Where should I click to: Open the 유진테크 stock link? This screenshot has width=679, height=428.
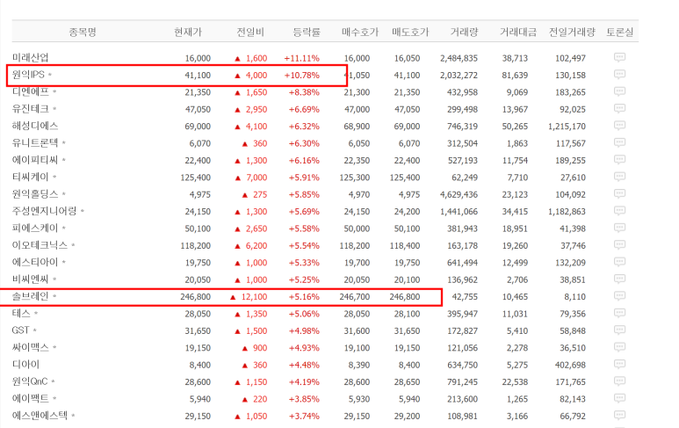pos(31,109)
